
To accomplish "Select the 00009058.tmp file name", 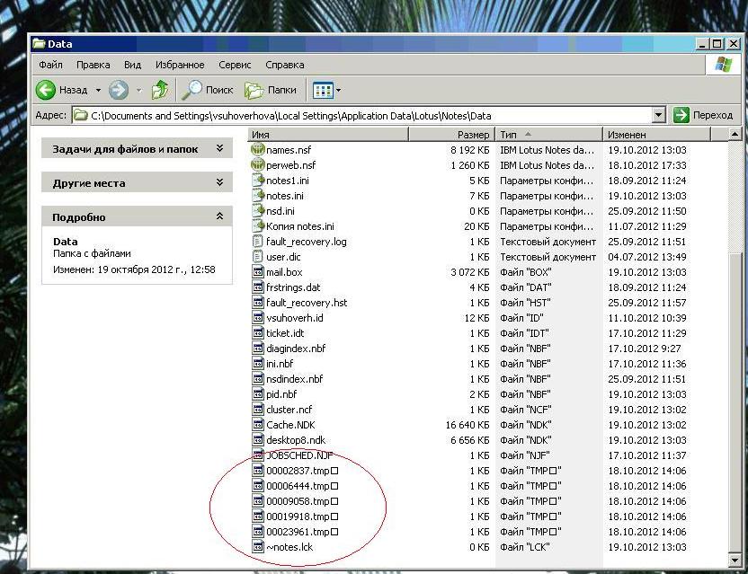I will [302, 501].
